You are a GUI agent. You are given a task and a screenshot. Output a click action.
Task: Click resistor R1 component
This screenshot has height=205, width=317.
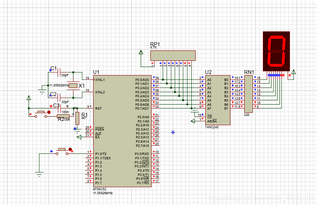(77, 118)
